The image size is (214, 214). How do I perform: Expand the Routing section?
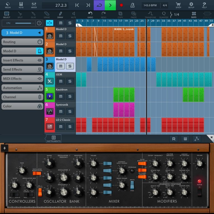point(22,42)
